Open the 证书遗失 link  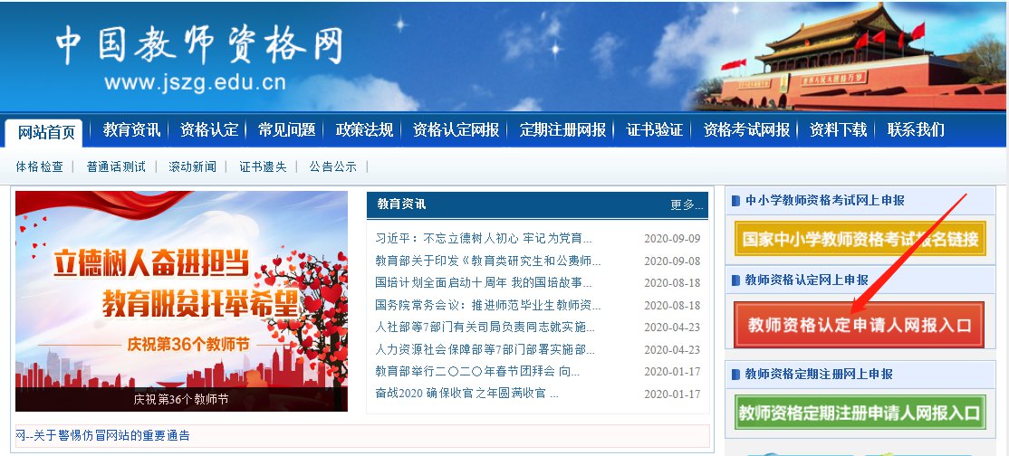263,166
